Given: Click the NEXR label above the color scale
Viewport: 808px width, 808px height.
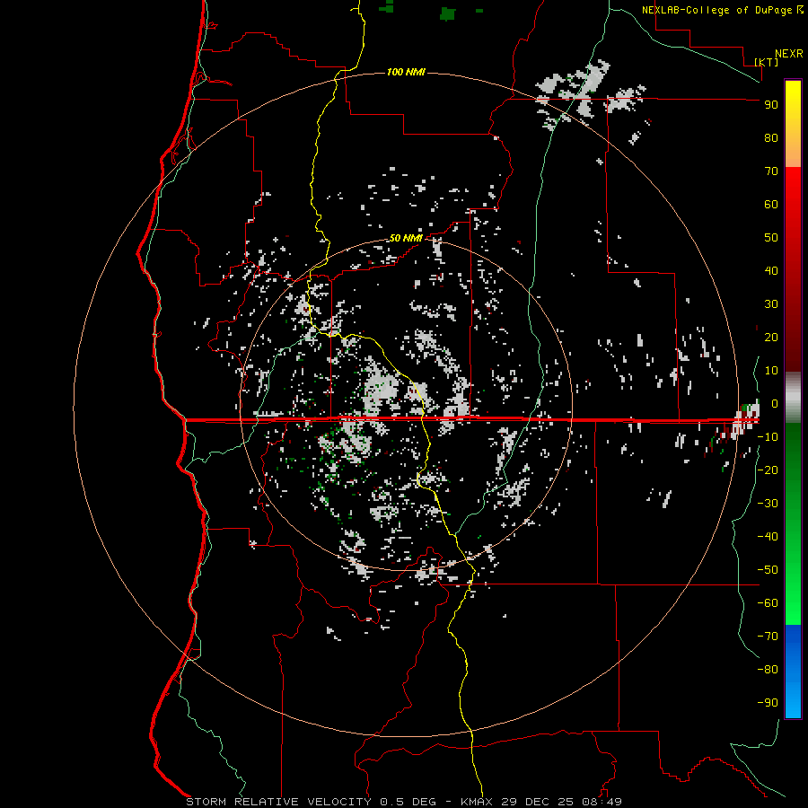Looking at the screenshot, I should tap(788, 54).
